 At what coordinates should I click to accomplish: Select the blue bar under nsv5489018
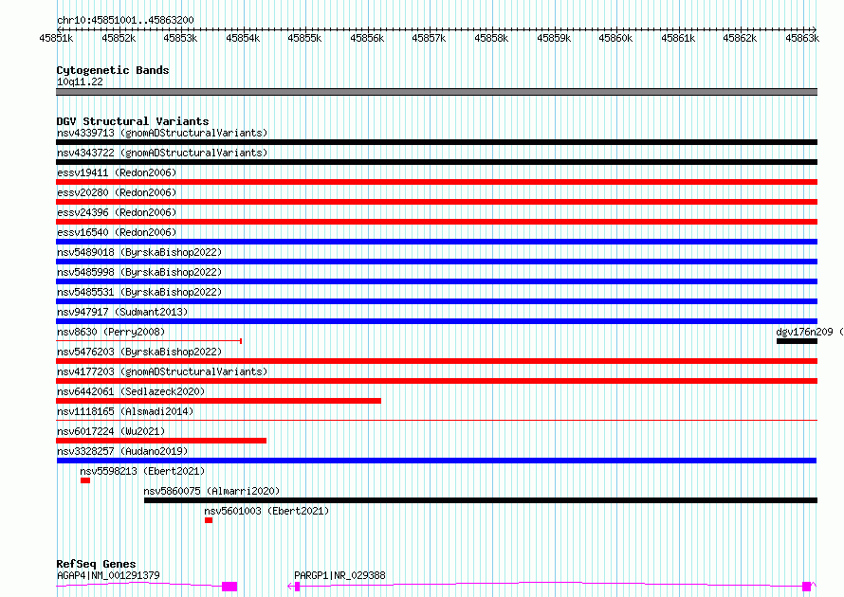[x=436, y=262]
